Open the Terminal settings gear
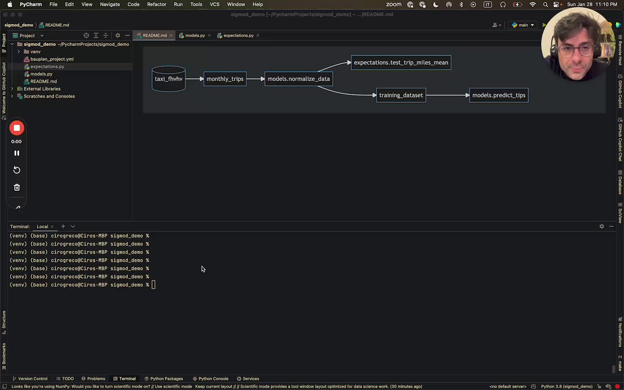 pyautogui.click(x=602, y=227)
